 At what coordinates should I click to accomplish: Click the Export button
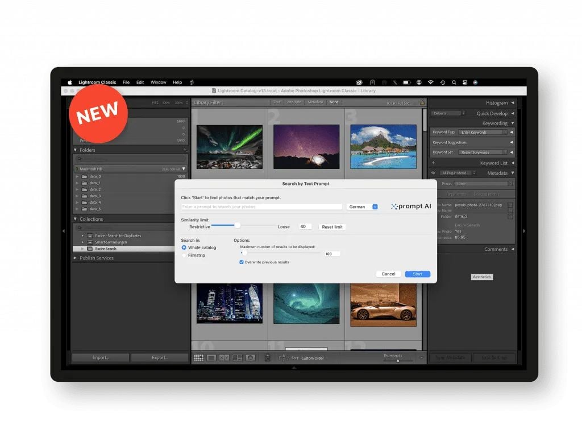click(x=160, y=357)
